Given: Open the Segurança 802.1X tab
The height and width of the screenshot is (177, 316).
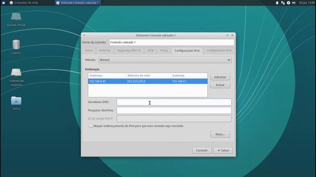Looking at the screenshot, I should pyautogui.click(x=129, y=50).
